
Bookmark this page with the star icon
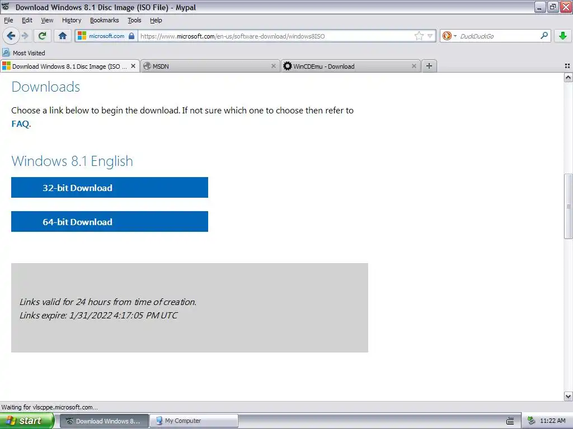419,36
